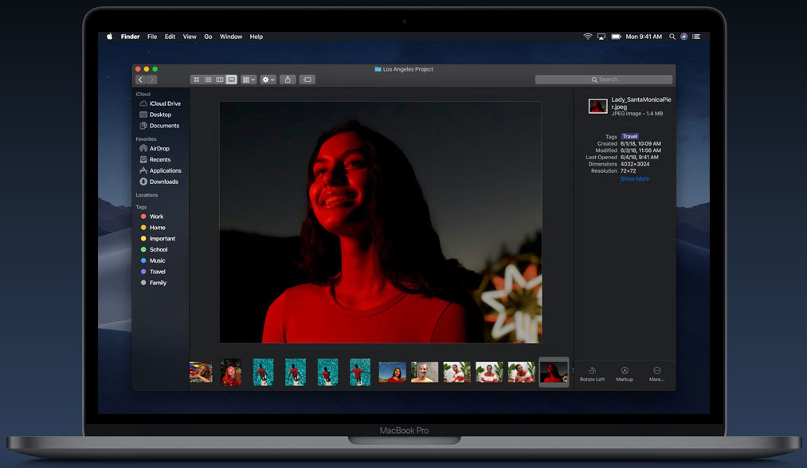Open Desktop in the sidebar
The height and width of the screenshot is (468, 807).
155,115
